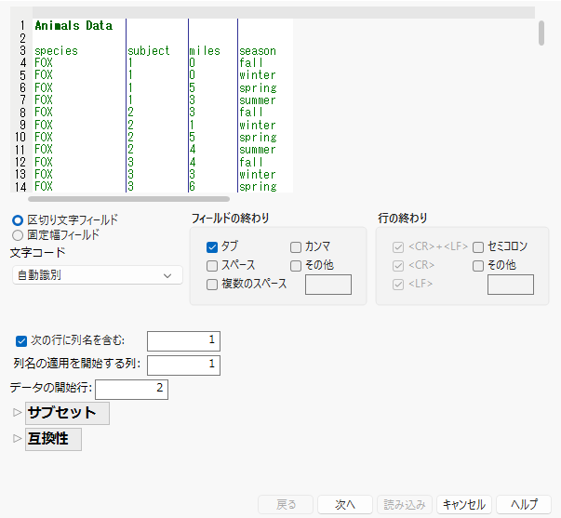
Task: Toggle 次の行に列名を含む checkbox
Action: [21, 341]
